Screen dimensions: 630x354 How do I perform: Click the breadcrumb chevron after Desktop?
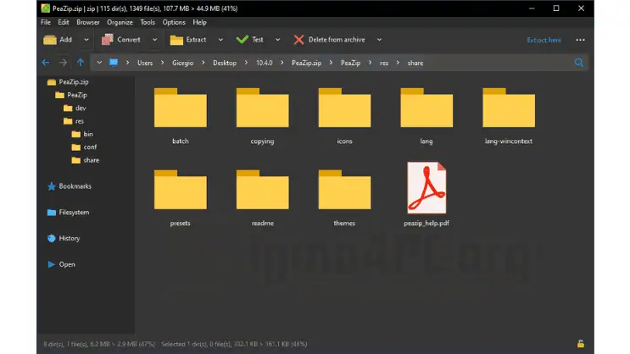(x=246, y=63)
